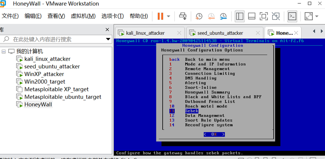This screenshot has width=325, height=159.
Task: Select Win2000_target in the library tree
Action: coord(45,82)
